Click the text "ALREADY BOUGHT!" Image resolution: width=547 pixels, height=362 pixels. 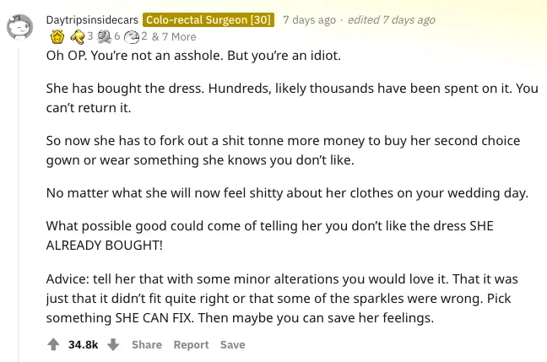(x=105, y=245)
